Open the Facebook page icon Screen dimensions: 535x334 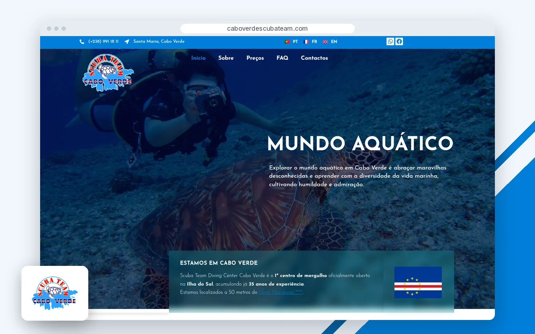[x=399, y=41]
